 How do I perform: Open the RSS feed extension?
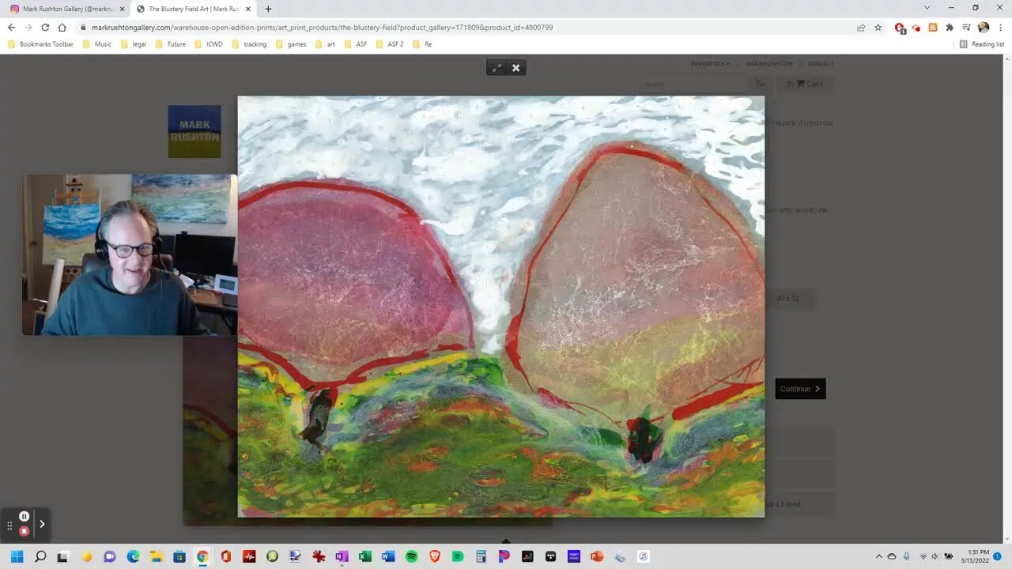tap(933, 28)
